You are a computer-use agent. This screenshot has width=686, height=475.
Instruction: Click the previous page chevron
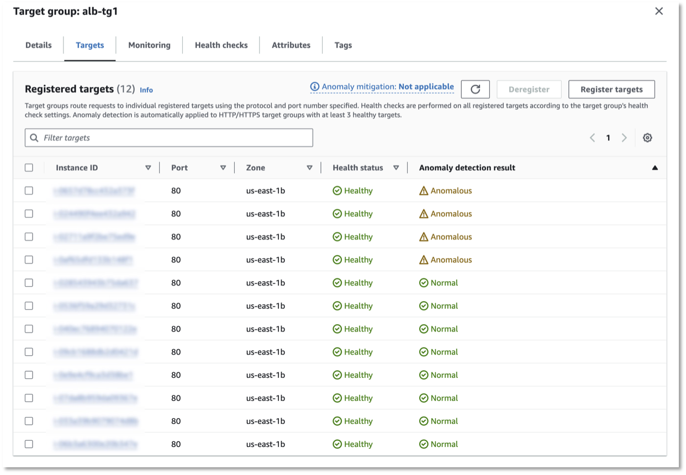(x=592, y=138)
